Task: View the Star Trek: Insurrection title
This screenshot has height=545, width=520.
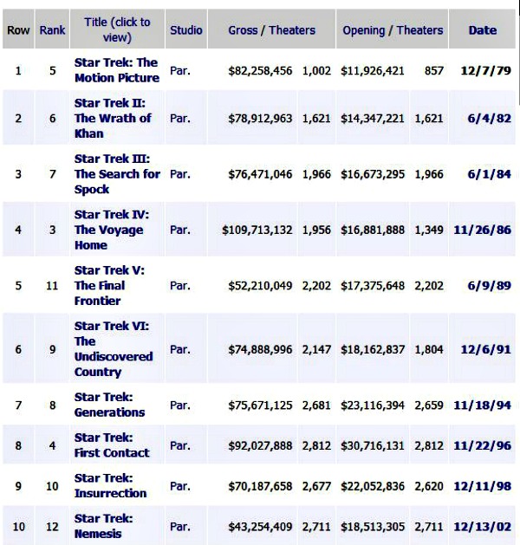Action: click(x=110, y=485)
